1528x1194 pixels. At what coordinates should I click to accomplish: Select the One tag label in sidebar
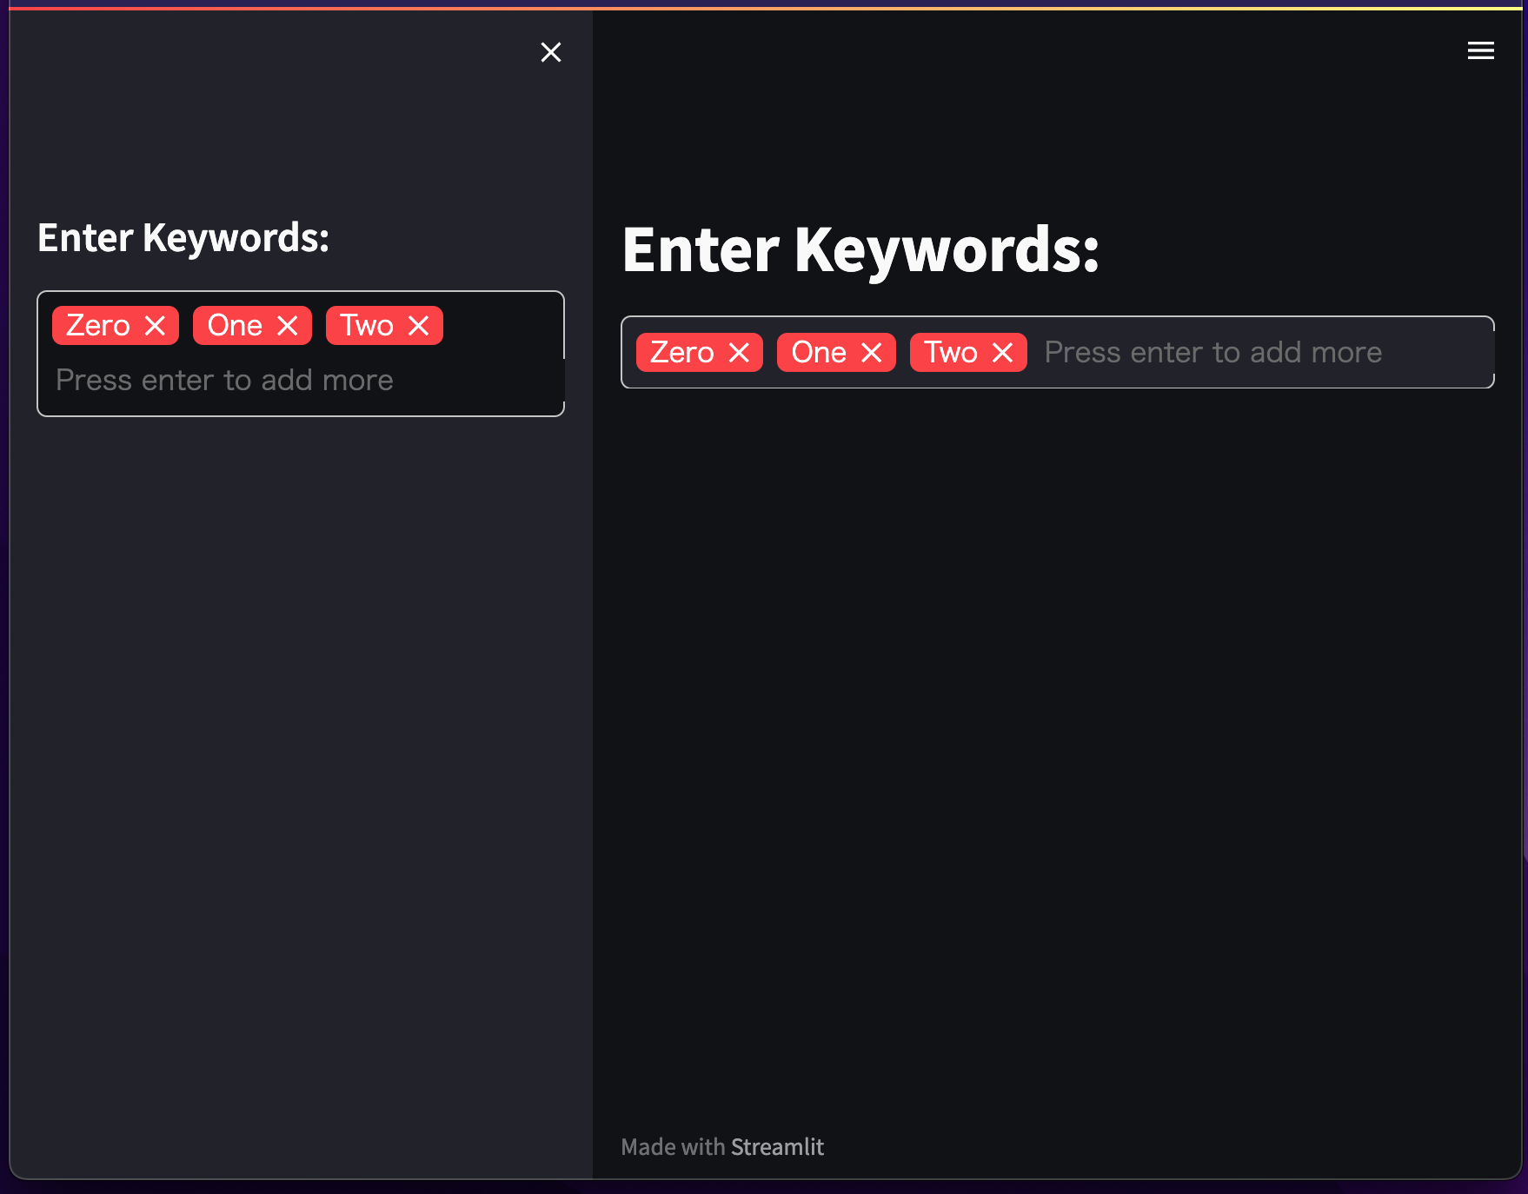pyautogui.click(x=235, y=326)
